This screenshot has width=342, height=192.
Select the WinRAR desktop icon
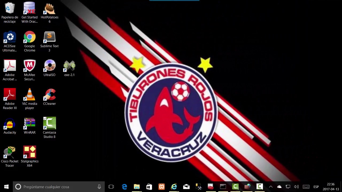pyautogui.click(x=29, y=126)
